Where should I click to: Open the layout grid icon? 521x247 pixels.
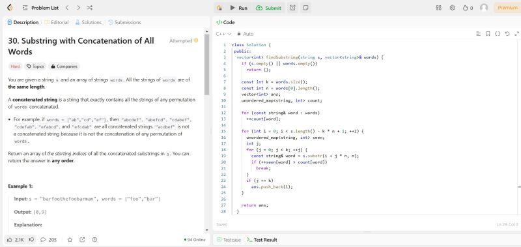click(x=438, y=8)
